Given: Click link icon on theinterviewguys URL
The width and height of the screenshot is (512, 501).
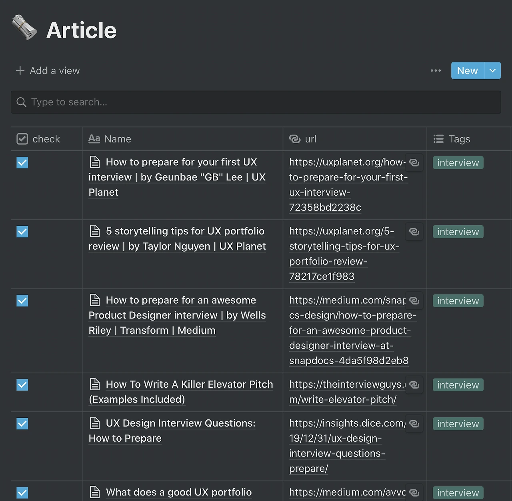Looking at the screenshot, I should (414, 385).
